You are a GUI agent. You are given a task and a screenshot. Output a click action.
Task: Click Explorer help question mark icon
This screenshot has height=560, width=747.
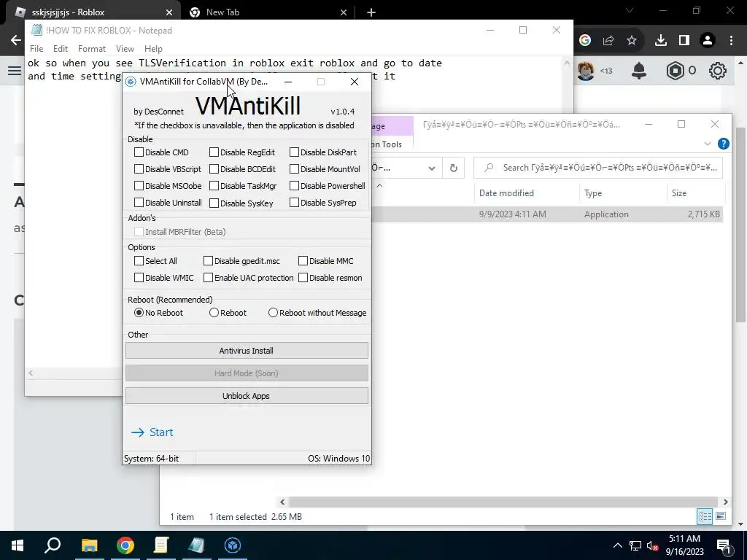723,144
